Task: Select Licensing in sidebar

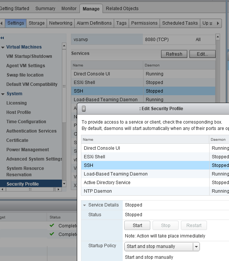Action: coord(16,103)
